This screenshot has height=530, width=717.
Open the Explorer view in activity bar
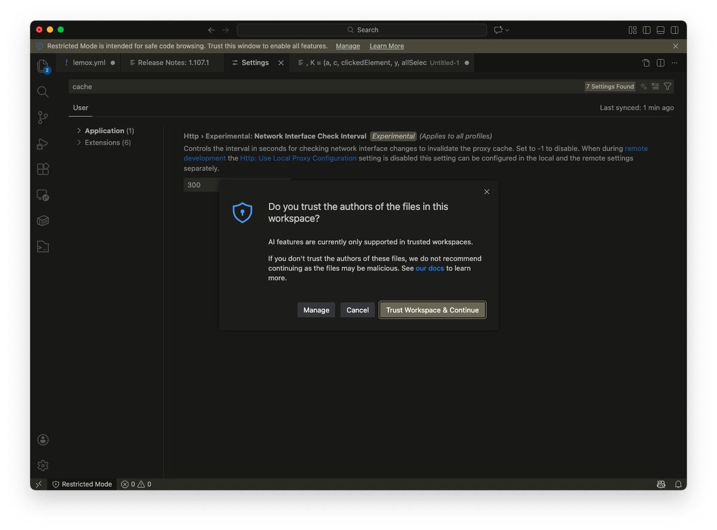pyautogui.click(x=42, y=66)
